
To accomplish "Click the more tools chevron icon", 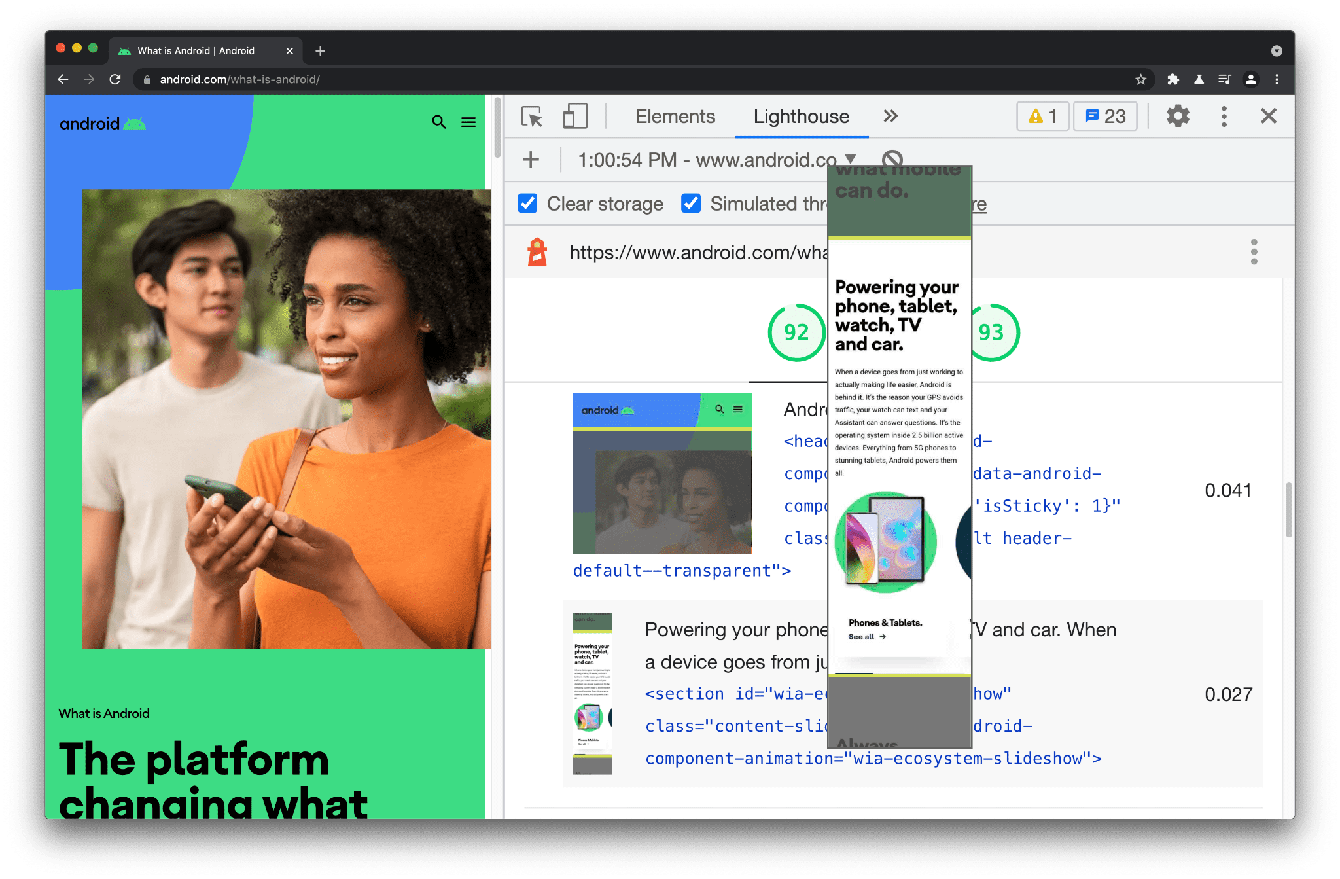I will tap(889, 116).
